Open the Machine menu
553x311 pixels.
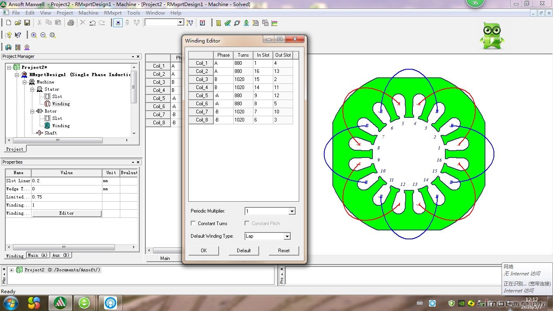88,13
